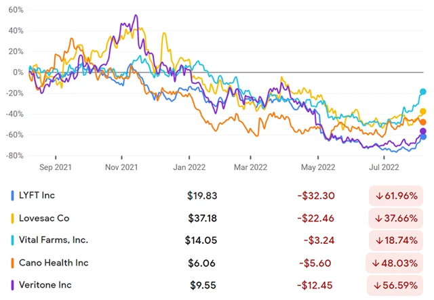Click the LYFT price $19.83

coord(202,196)
